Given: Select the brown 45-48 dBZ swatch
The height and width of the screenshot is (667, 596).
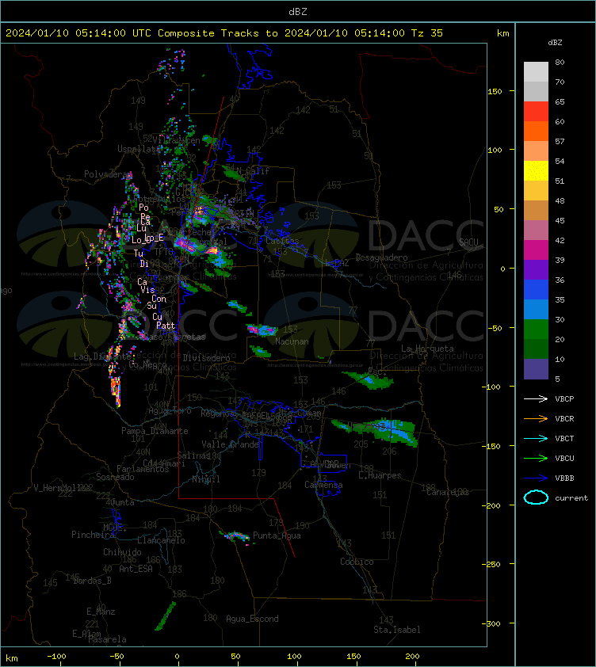Looking at the screenshot, I should click(536, 210).
